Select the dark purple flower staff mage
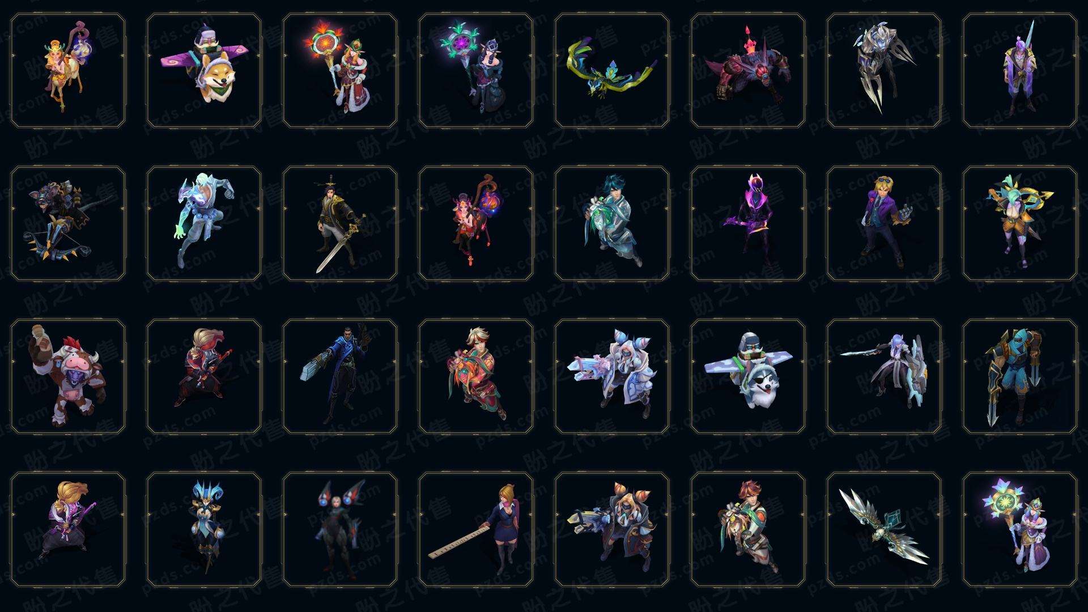This screenshot has width=1088, height=612. click(476, 71)
